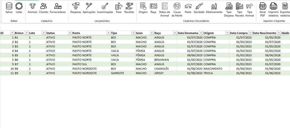Open the Raça column filter dropdown
Image resolution: width=290 pixels, height=128 pixels.
pos(175,33)
